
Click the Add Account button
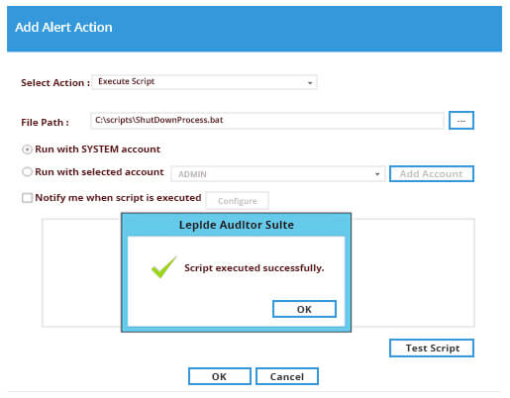(432, 174)
